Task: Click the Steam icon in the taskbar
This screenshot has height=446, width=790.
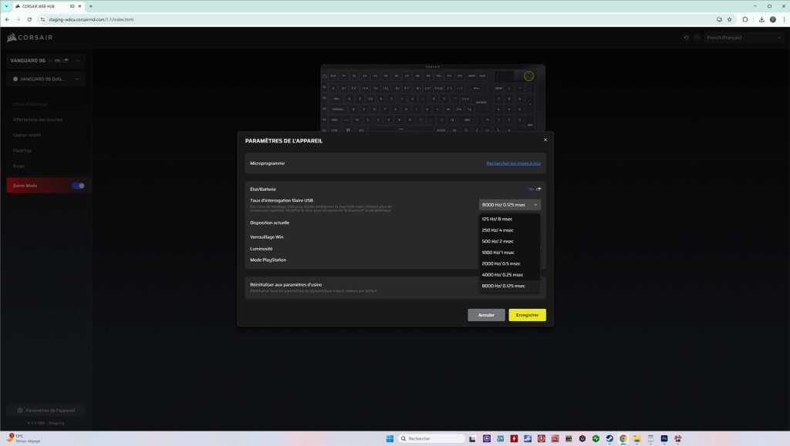Action: [x=608, y=438]
